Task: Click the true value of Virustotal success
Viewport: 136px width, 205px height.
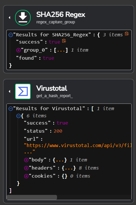Action: (x=62, y=123)
